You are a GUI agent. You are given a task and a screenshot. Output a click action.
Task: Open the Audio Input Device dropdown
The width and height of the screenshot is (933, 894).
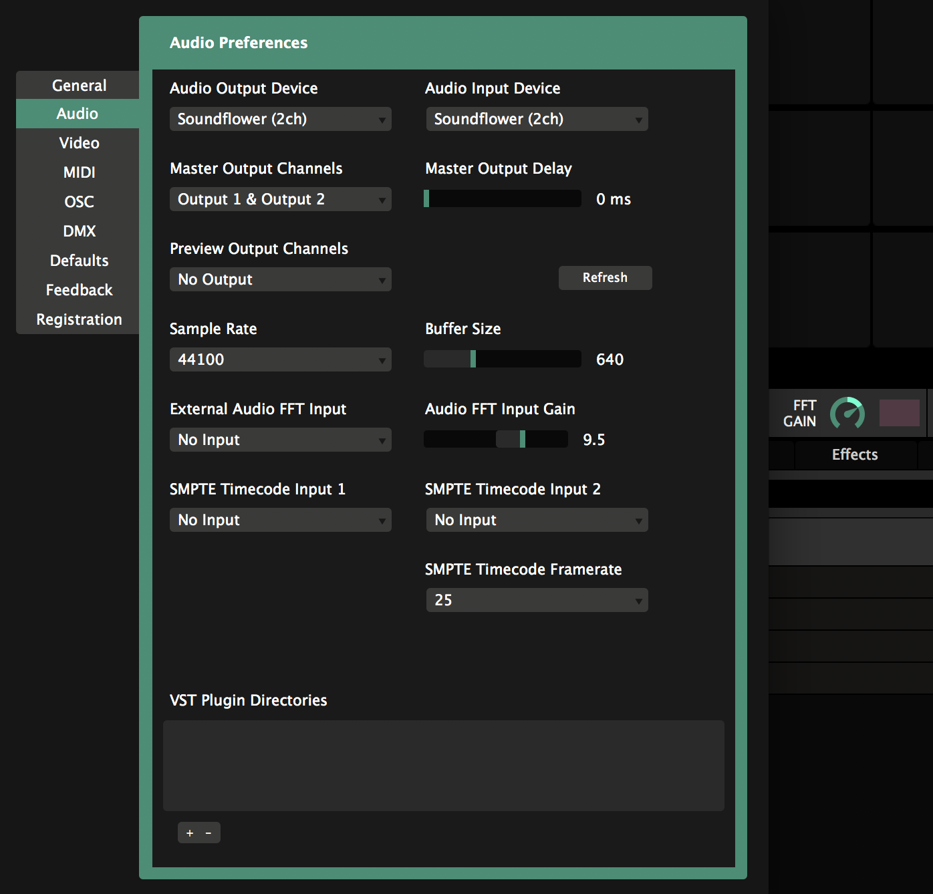pyautogui.click(x=537, y=119)
